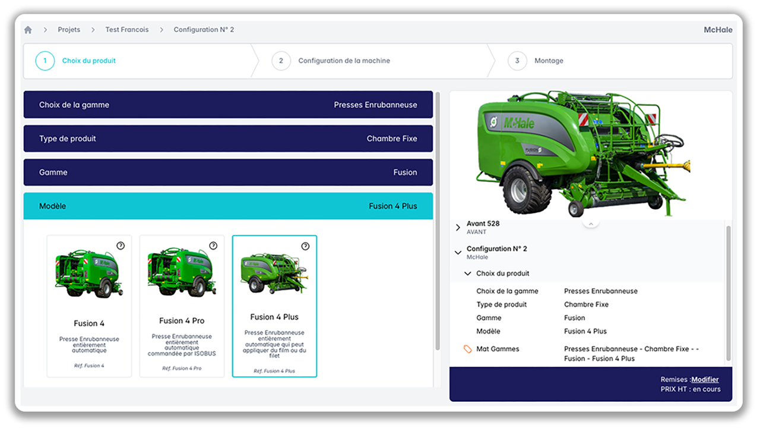Collapse the Choix du produit summary section
The image size is (760, 428).
[x=468, y=274]
